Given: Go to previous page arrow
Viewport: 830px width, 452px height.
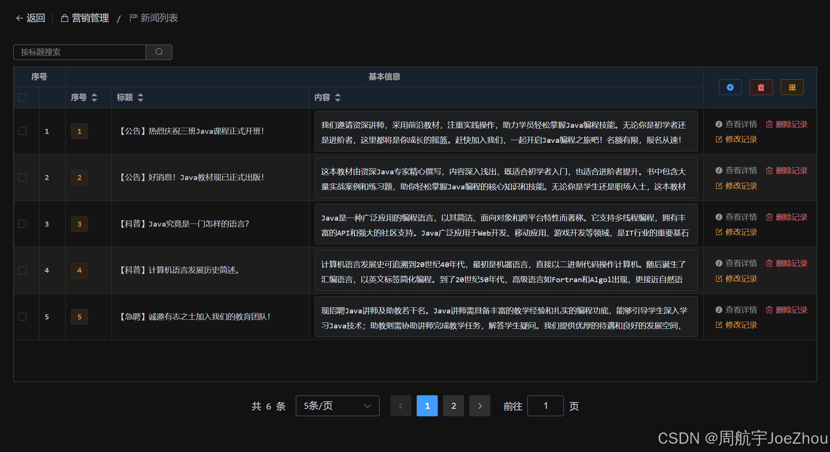Looking at the screenshot, I should 401,406.
